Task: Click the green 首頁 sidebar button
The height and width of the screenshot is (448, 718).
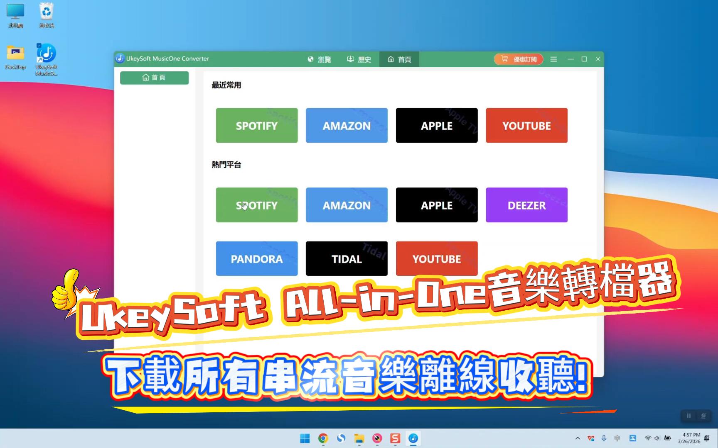Action: pyautogui.click(x=154, y=78)
